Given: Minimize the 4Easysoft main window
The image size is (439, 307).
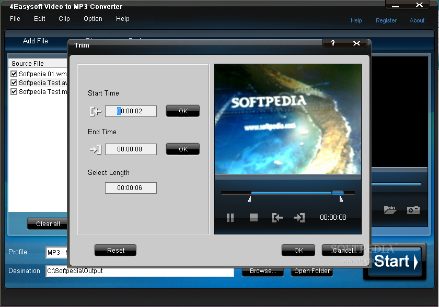Looking at the screenshot, I should (395, 5).
